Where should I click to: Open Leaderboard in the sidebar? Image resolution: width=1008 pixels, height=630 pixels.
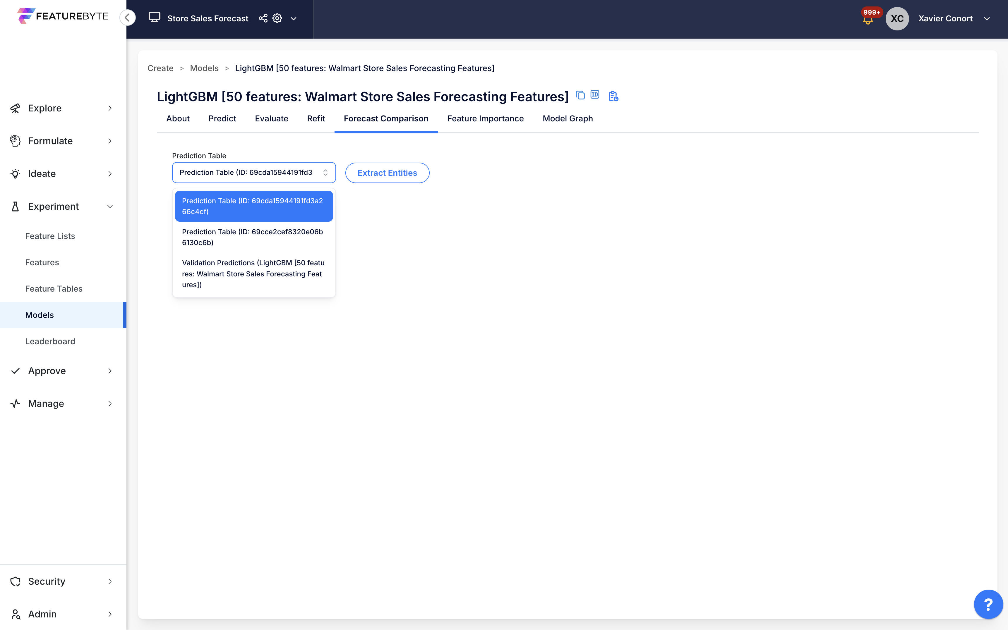point(50,341)
